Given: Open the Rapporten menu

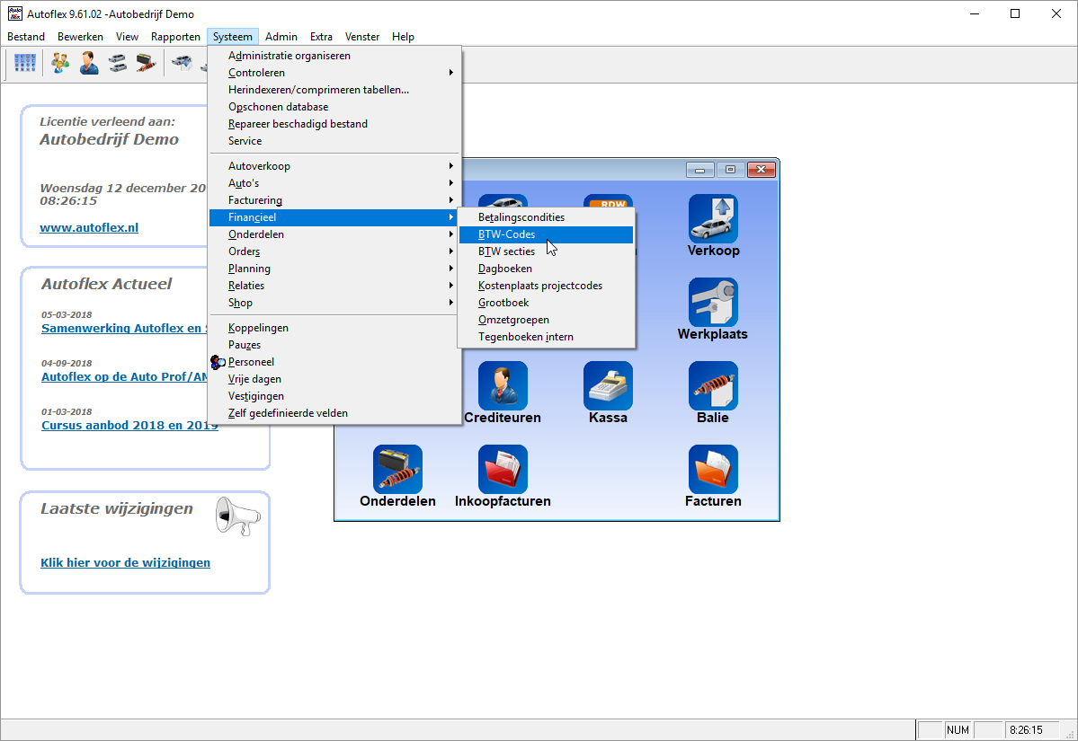Looking at the screenshot, I should (176, 37).
